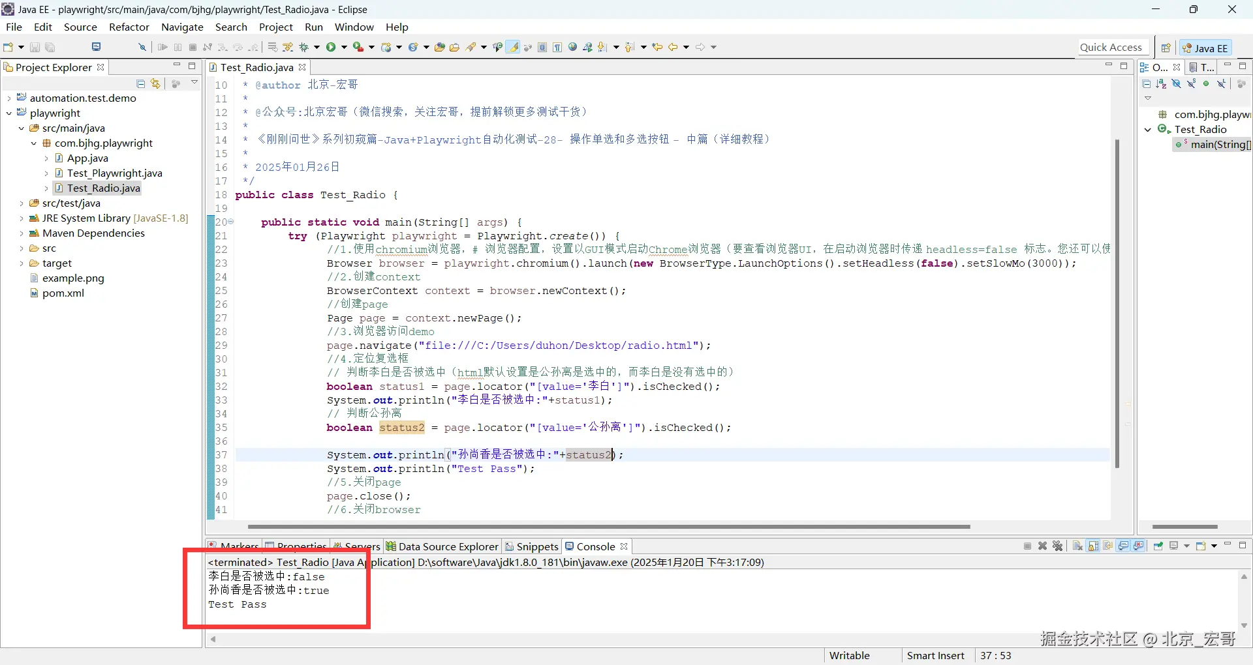Click the Open Web Browser globe icon
Image resolution: width=1253 pixels, height=665 pixels.
572,47
